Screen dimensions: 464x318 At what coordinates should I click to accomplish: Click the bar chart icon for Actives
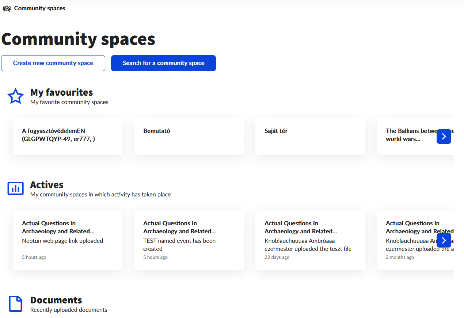(x=15, y=188)
